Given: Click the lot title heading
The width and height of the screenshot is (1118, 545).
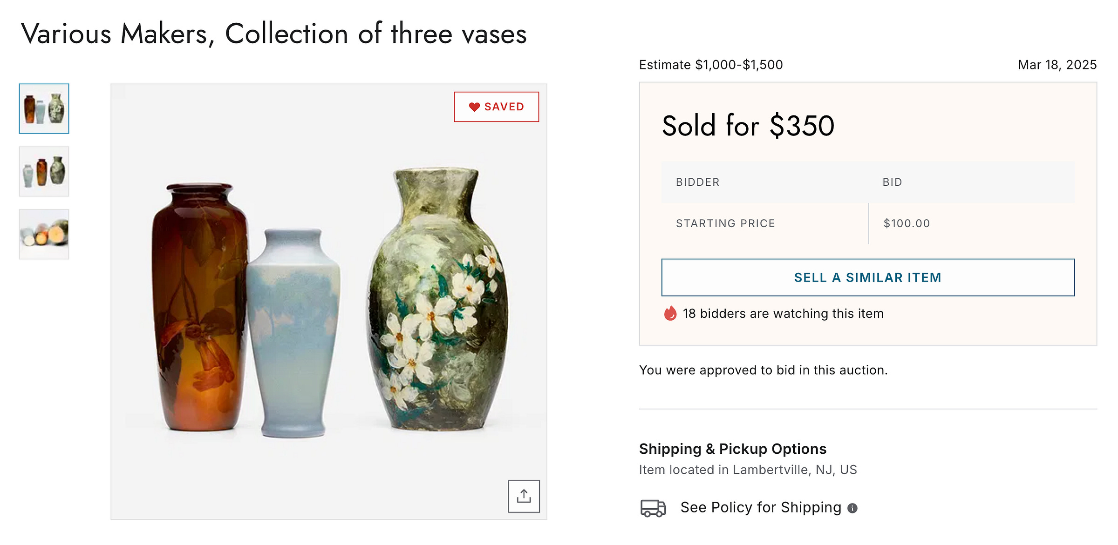Looking at the screenshot, I should coord(274,34).
